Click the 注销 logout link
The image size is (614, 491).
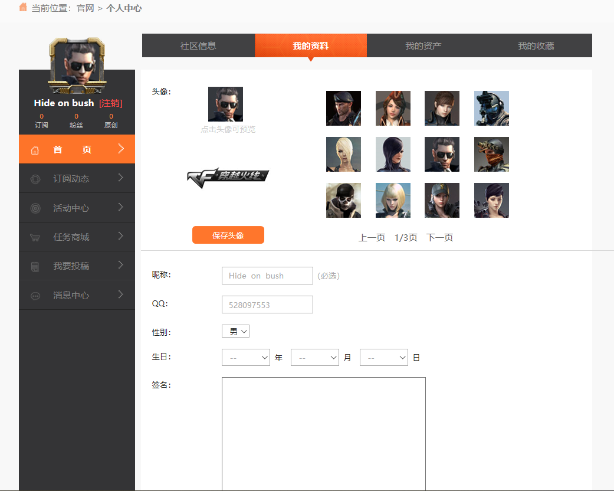pyautogui.click(x=111, y=103)
